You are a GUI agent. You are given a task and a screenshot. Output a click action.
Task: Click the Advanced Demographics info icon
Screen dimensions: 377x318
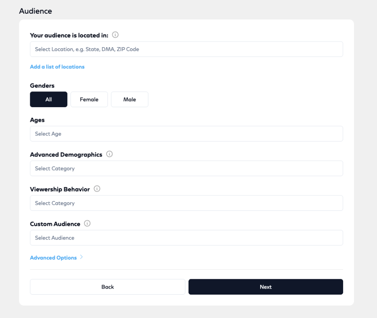point(110,154)
